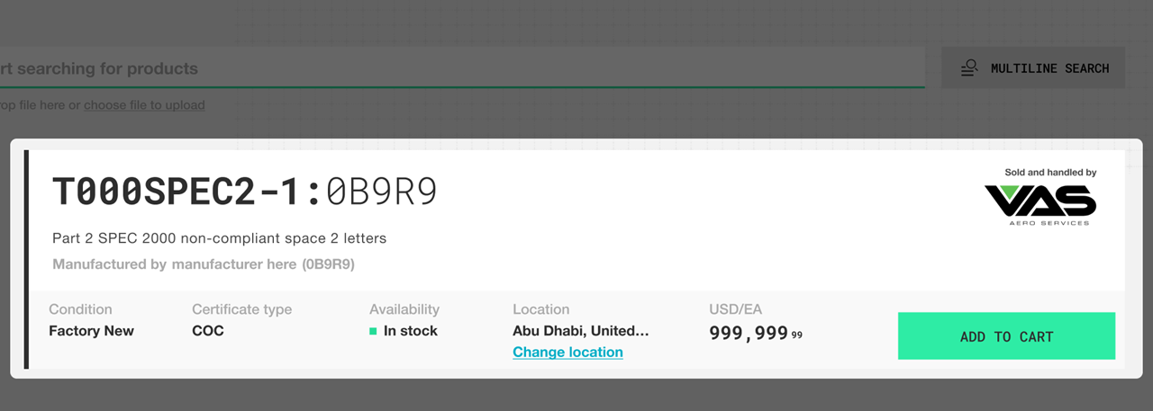Click the 999,999 USD/EA price
The image size is (1153, 411).
tap(756, 333)
